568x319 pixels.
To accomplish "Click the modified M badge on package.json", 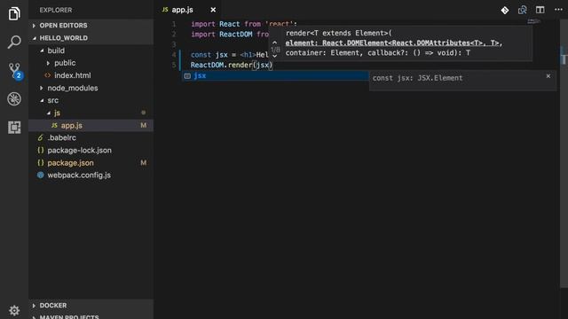I will pyautogui.click(x=144, y=163).
